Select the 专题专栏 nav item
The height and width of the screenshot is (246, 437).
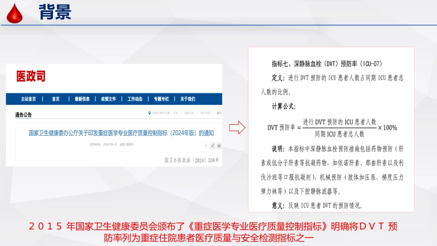pos(161,99)
